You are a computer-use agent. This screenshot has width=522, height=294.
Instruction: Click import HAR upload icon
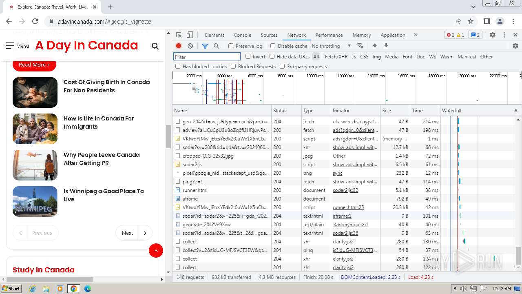coord(374,46)
